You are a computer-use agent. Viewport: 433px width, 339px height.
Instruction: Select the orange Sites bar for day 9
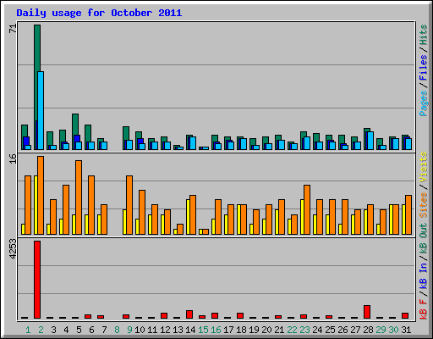pos(129,205)
